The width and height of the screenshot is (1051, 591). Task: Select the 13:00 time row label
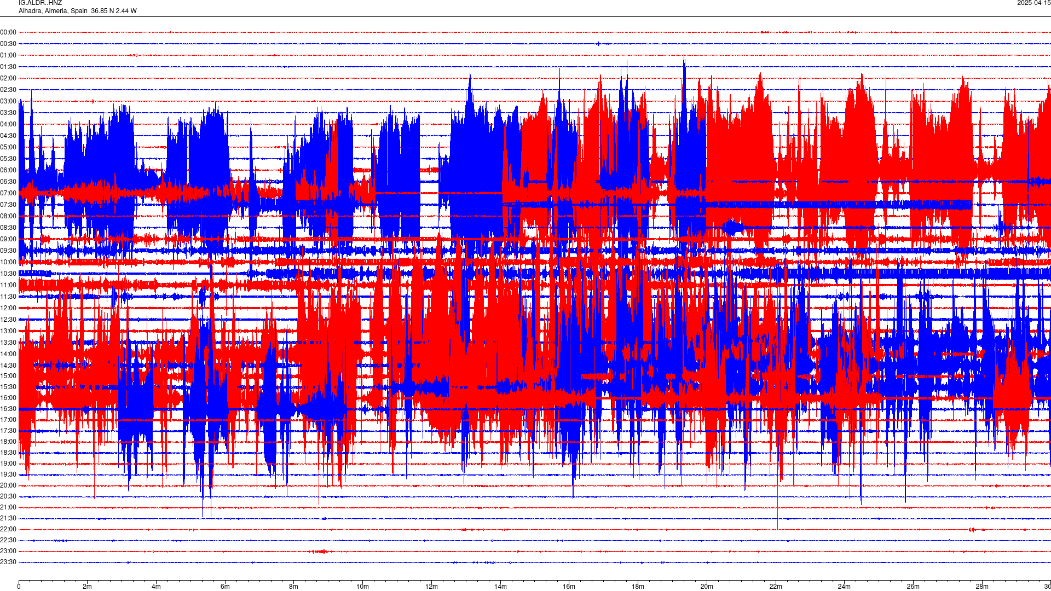click(8, 331)
